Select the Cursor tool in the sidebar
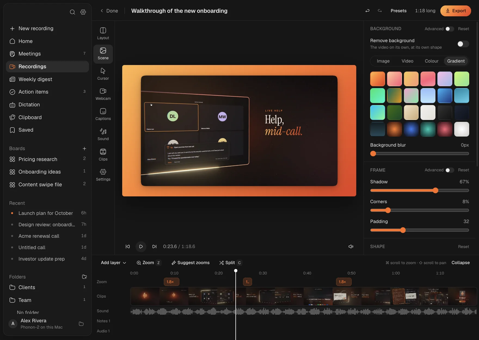This screenshot has height=340, width=479. pos(103,74)
